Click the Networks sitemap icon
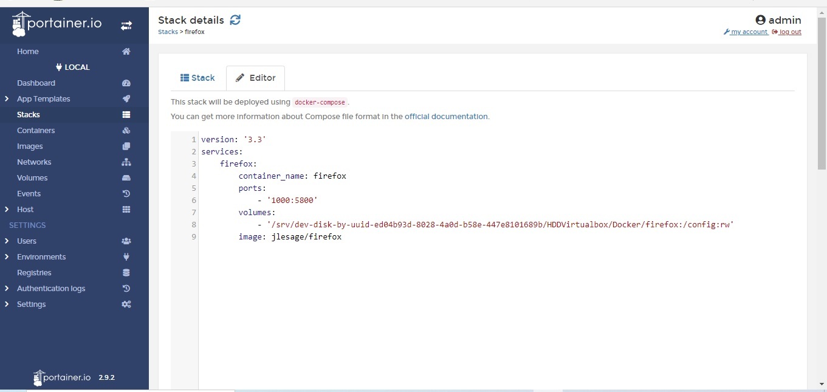 126,162
